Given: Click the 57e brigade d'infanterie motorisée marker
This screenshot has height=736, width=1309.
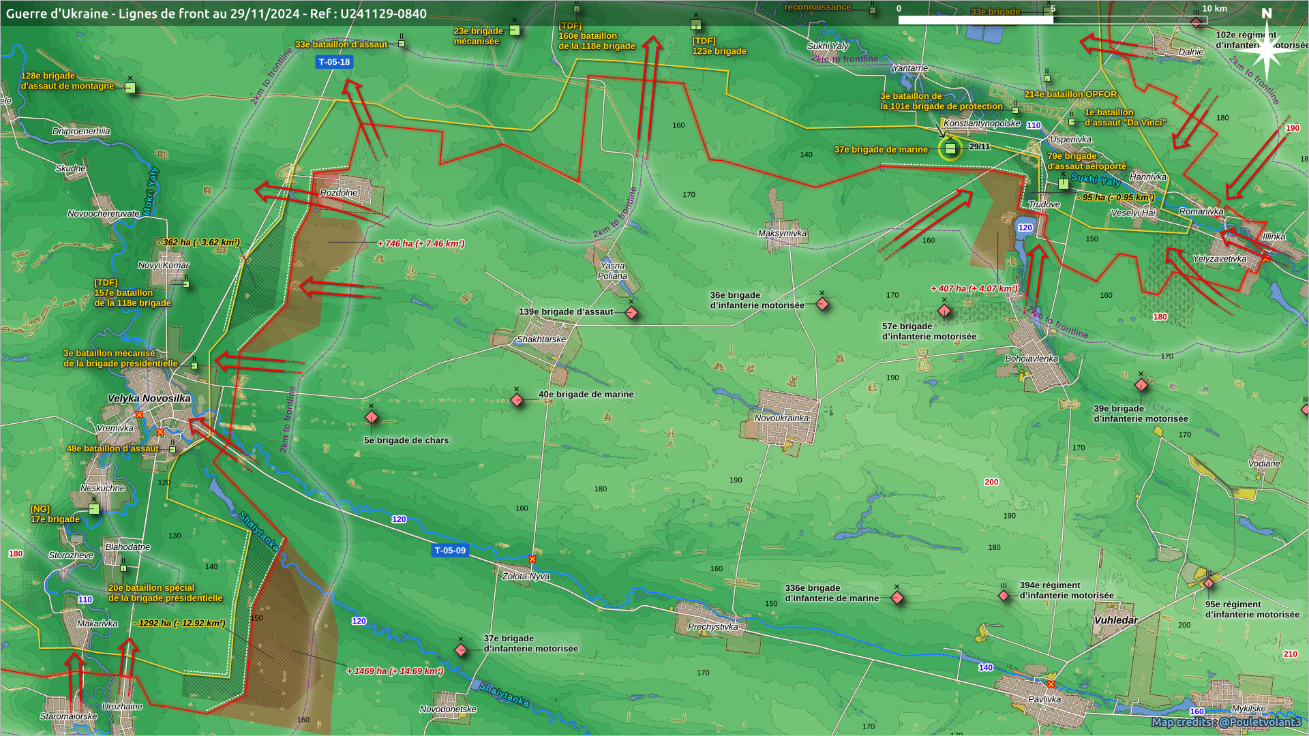Looking at the screenshot, I should (944, 311).
